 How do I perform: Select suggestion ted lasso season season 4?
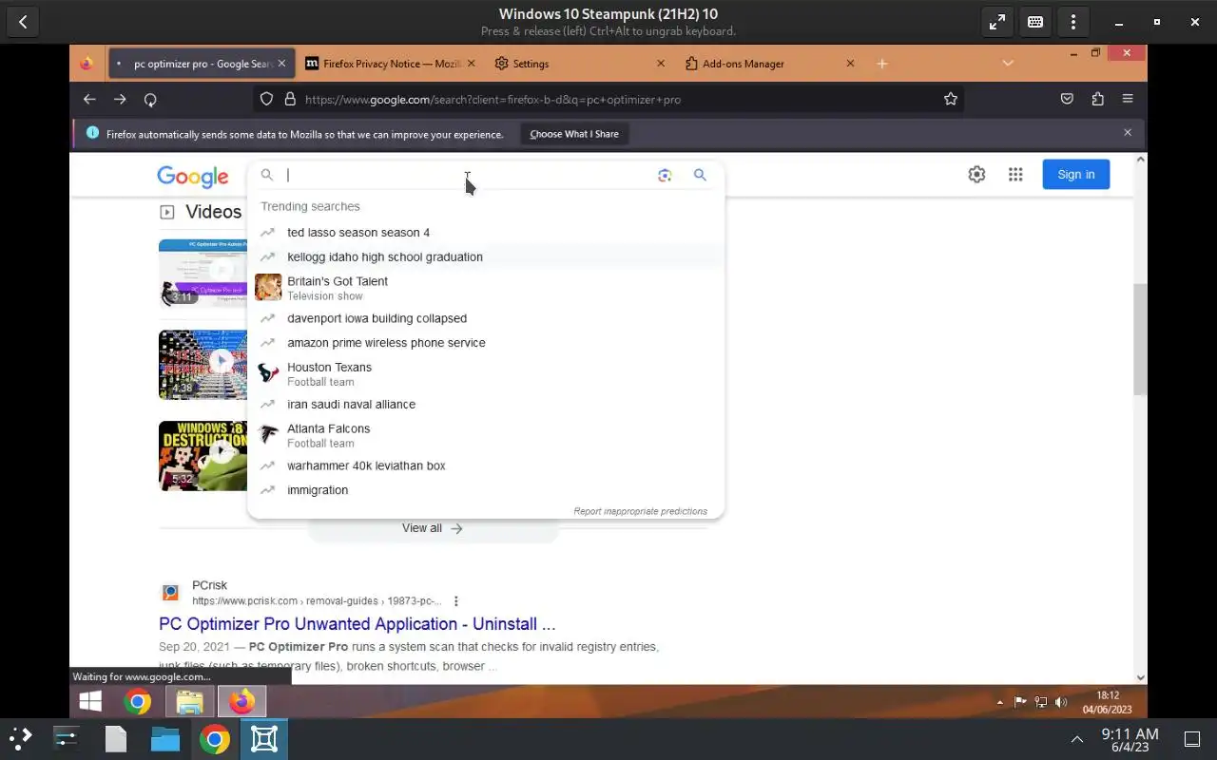486,232
